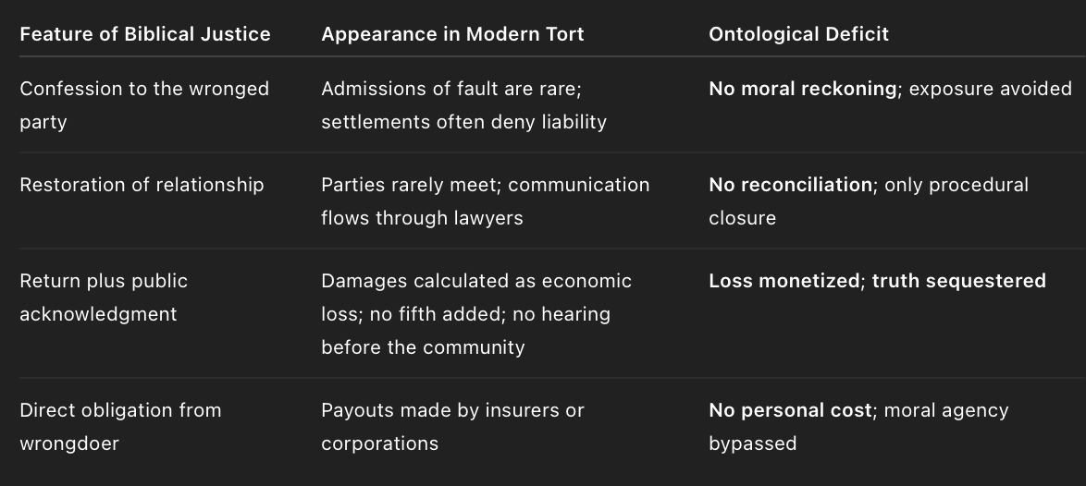Click the bold 'No personal cost' text
The width and height of the screenshot is (1086, 486).
pos(790,410)
